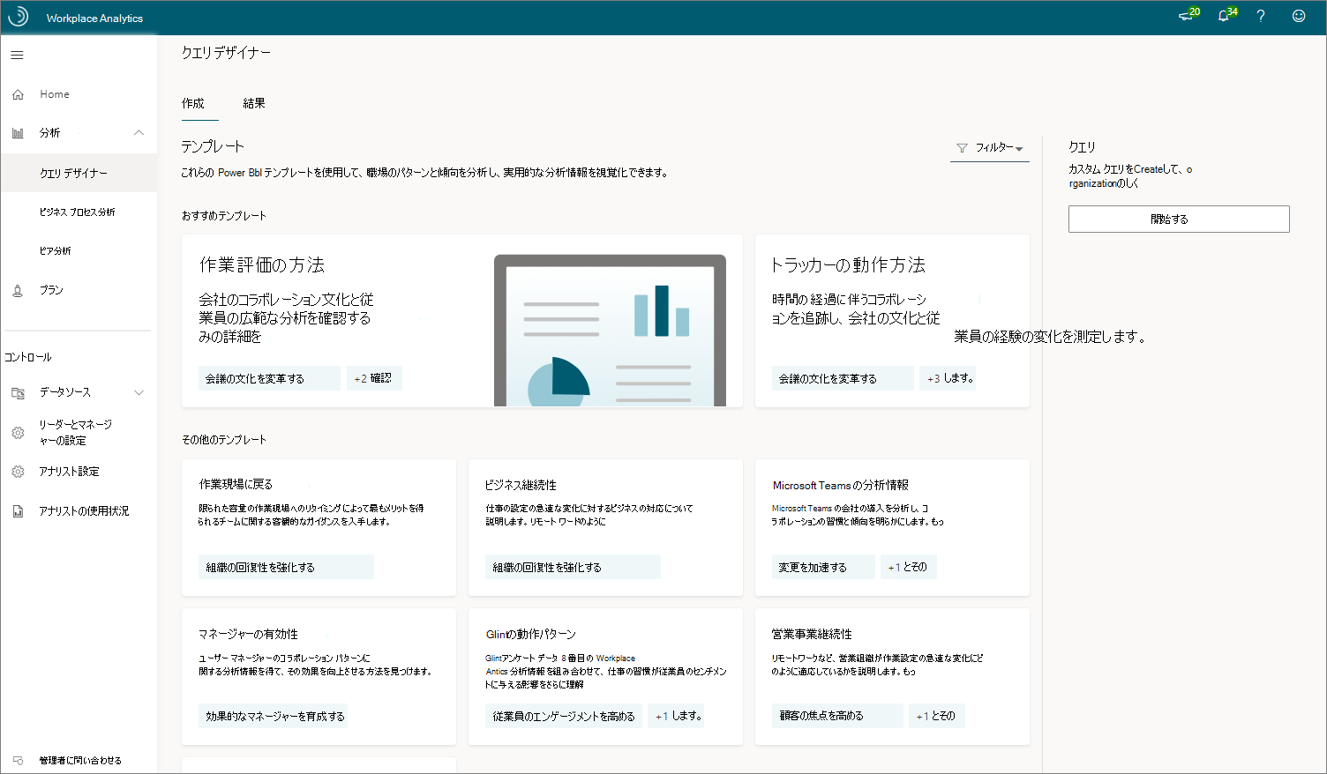Open クエリ デザイナー in the sidebar
The image size is (1327, 774).
coord(79,174)
